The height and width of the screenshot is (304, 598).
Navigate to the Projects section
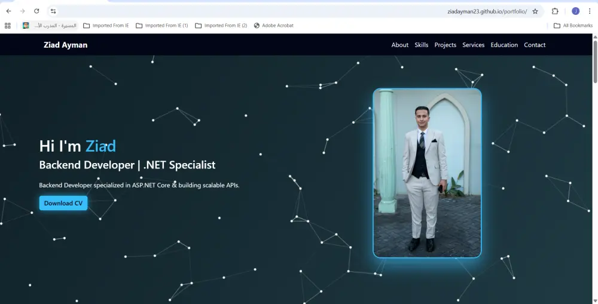pyautogui.click(x=445, y=45)
